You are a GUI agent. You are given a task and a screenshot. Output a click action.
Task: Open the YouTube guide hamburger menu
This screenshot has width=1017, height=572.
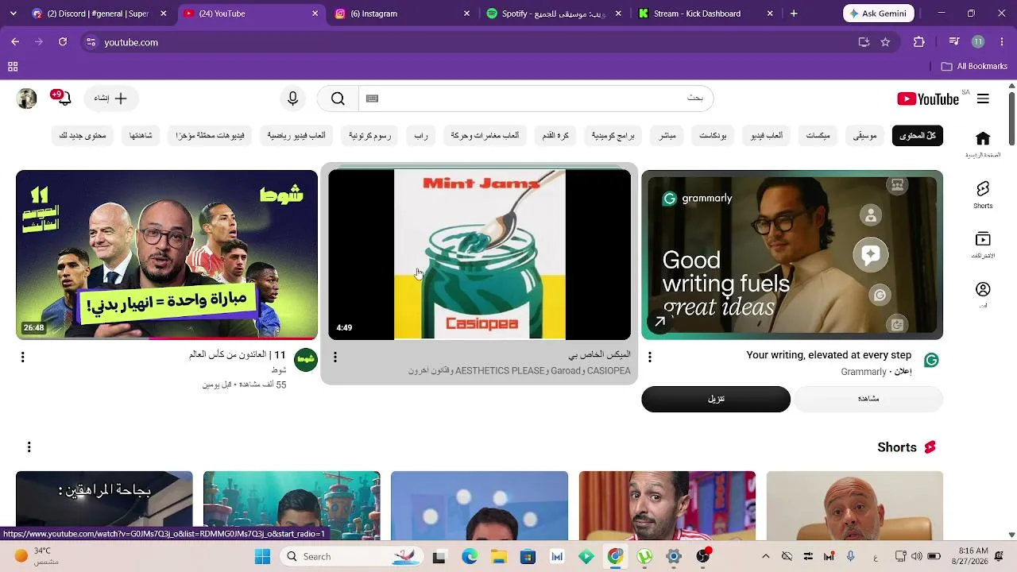983,99
